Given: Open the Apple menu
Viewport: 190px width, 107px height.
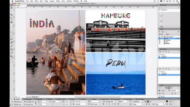Looking at the screenshot, I should 12,1.
